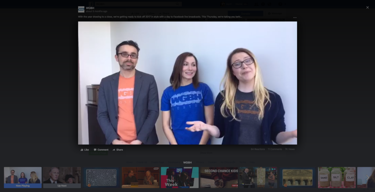Close the video viewer overlay
The image size is (375, 192).
[x=367, y=7]
